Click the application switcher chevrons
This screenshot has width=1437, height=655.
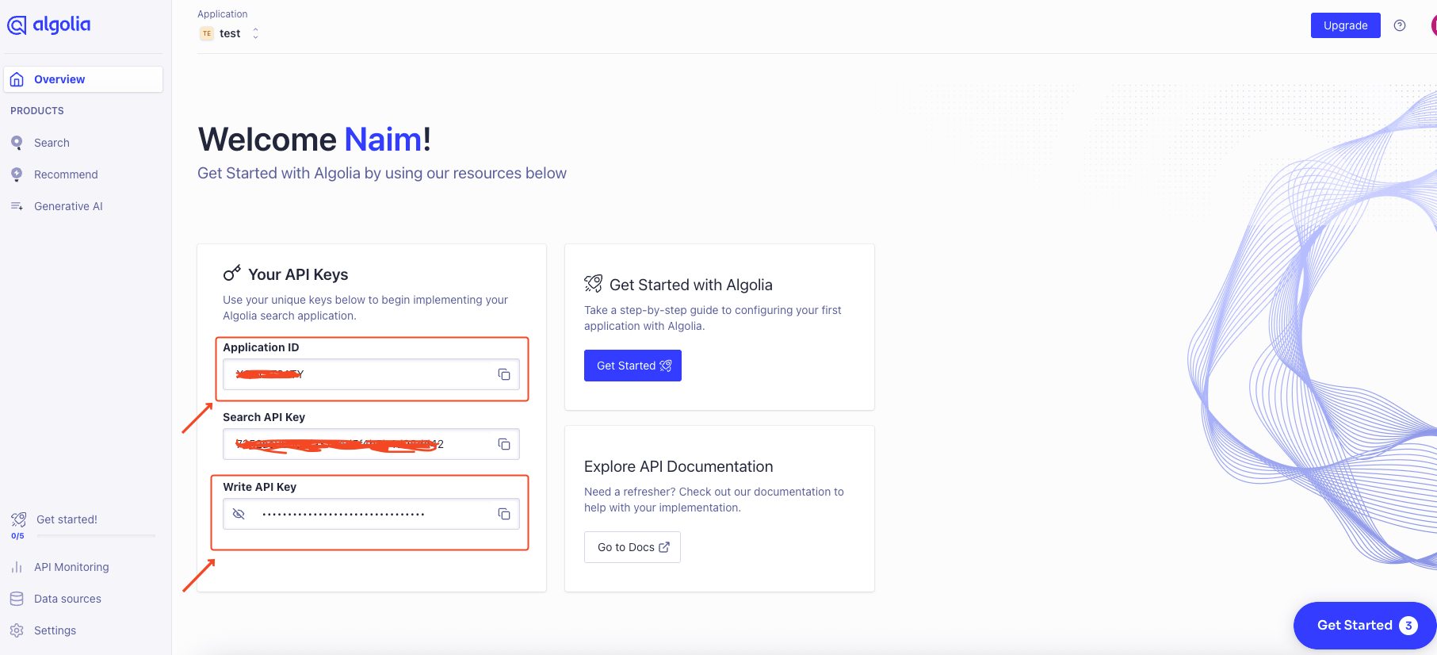[255, 33]
